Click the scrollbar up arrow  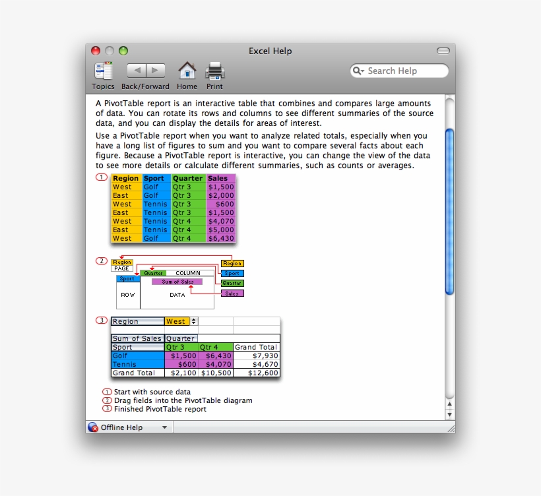(x=449, y=404)
